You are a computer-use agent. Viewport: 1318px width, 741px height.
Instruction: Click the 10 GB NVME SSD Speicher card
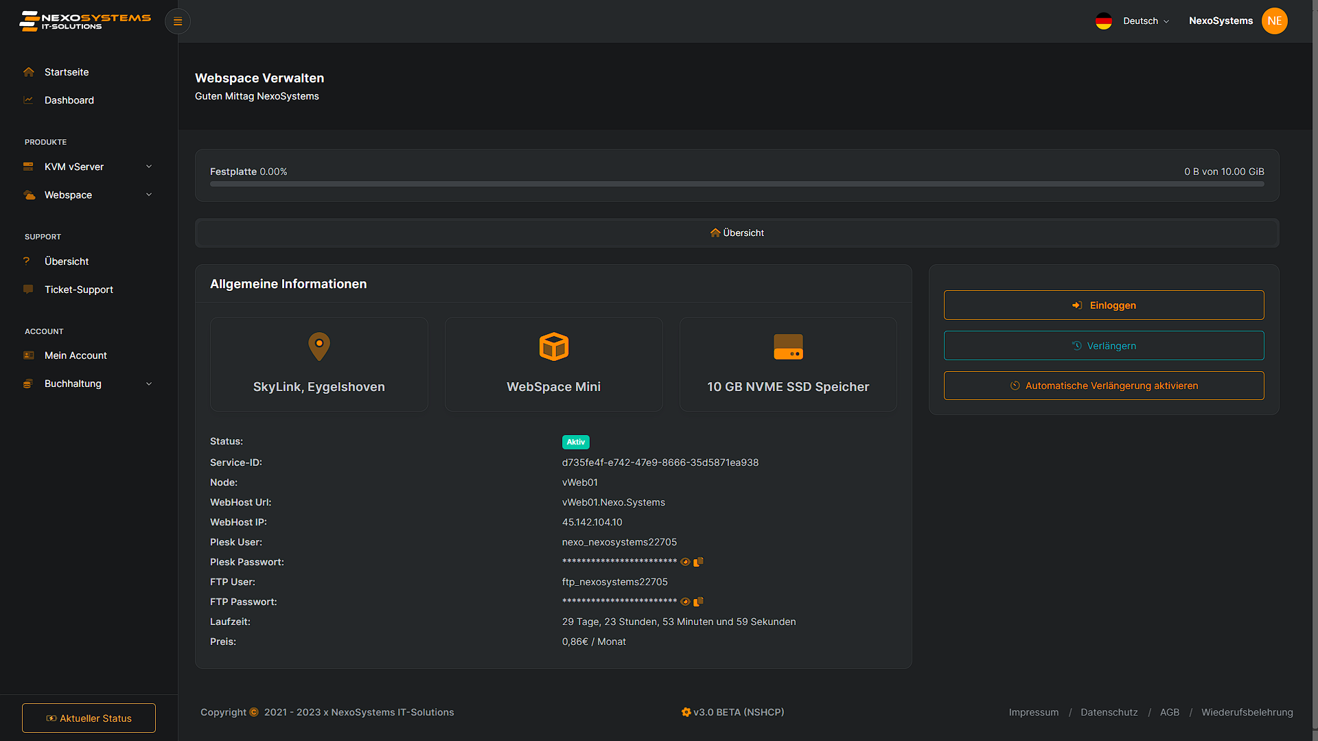788,364
